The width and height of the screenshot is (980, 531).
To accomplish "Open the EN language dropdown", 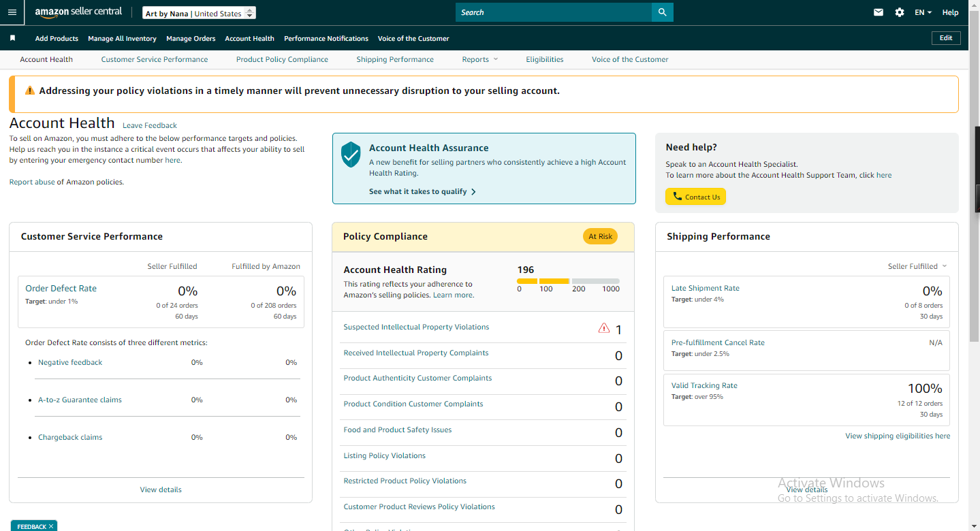I will (923, 12).
